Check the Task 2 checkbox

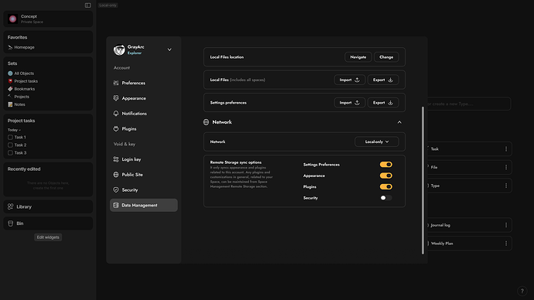click(x=10, y=145)
